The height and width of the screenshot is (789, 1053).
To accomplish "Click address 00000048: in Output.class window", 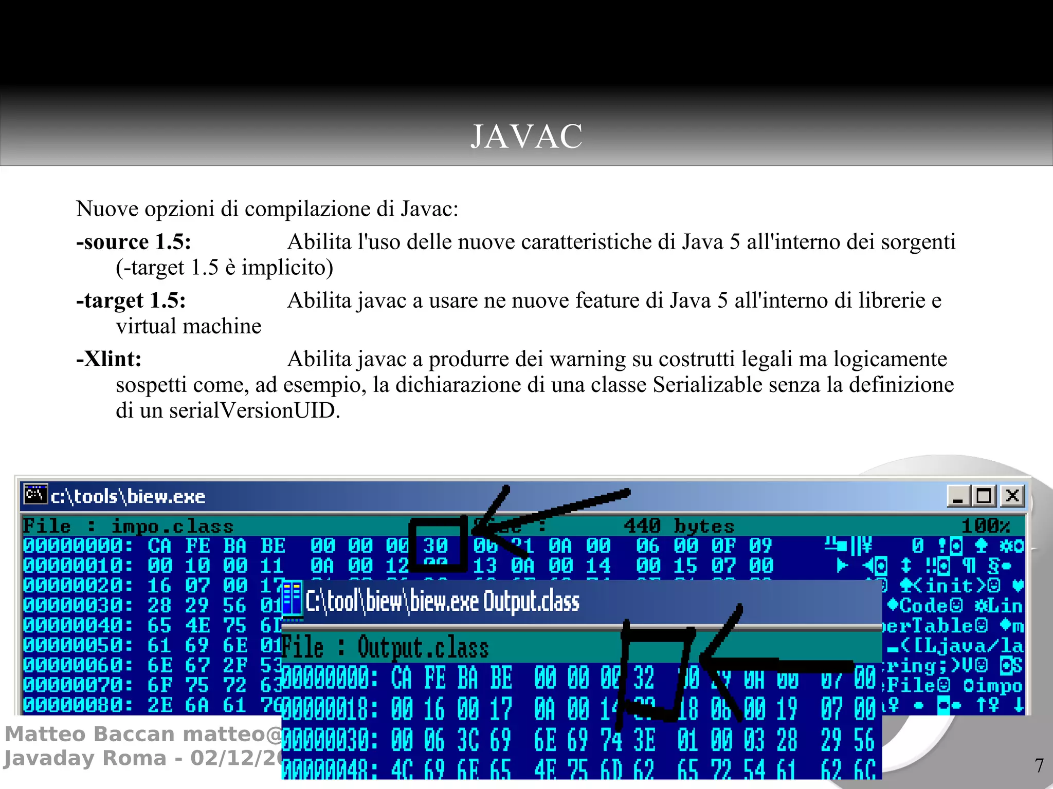I will tap(331, 771).
